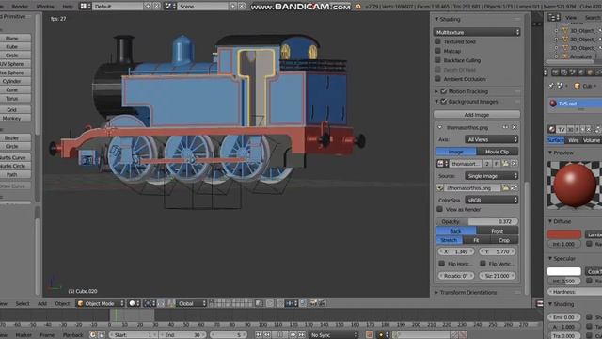Viewport: 602px width, 339px height.
Task: Open the Global orientation dropdown
Action: (x=192, y=303)
